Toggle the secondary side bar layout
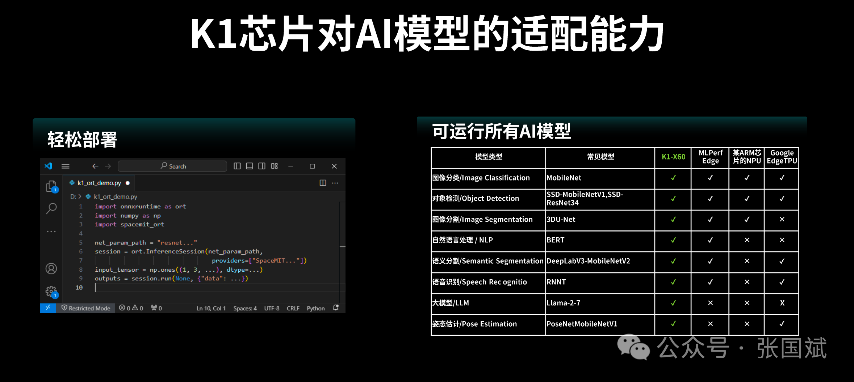The height and width of the screenshot is (382, 854). pos(262,166)
